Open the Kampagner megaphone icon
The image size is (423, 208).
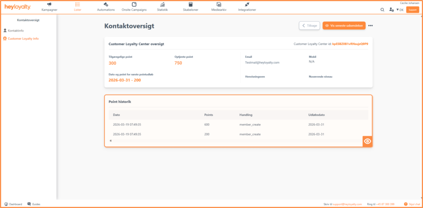(50, 4)
